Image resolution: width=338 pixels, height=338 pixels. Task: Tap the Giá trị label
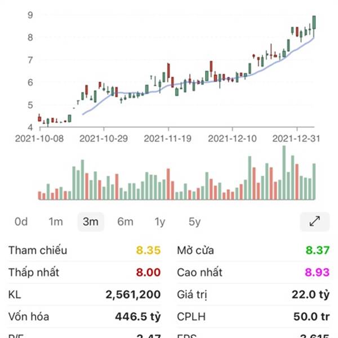point(192,295)
